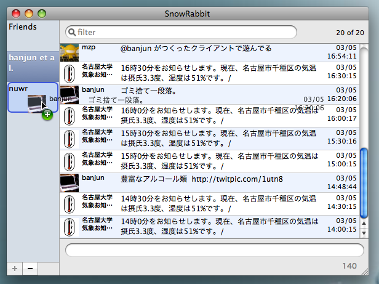Click the magnifier icon in the filter field
Image resolution: width=379 pixels, height=284 pixels.
pos(72,32)
